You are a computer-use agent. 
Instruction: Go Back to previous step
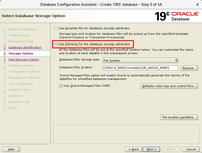pos(134,149)
